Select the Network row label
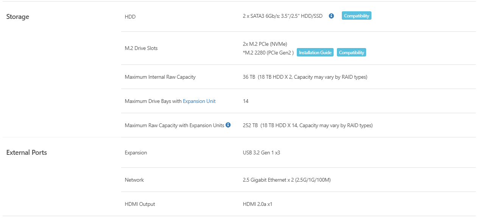 click(x=134, y=180)
